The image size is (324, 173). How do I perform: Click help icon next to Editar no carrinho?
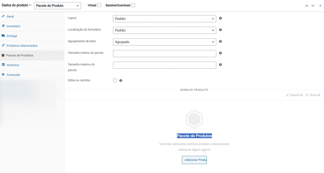(x=121, y=80)
